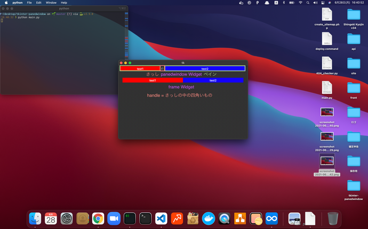Open Finder from the dock

[35, 218]
